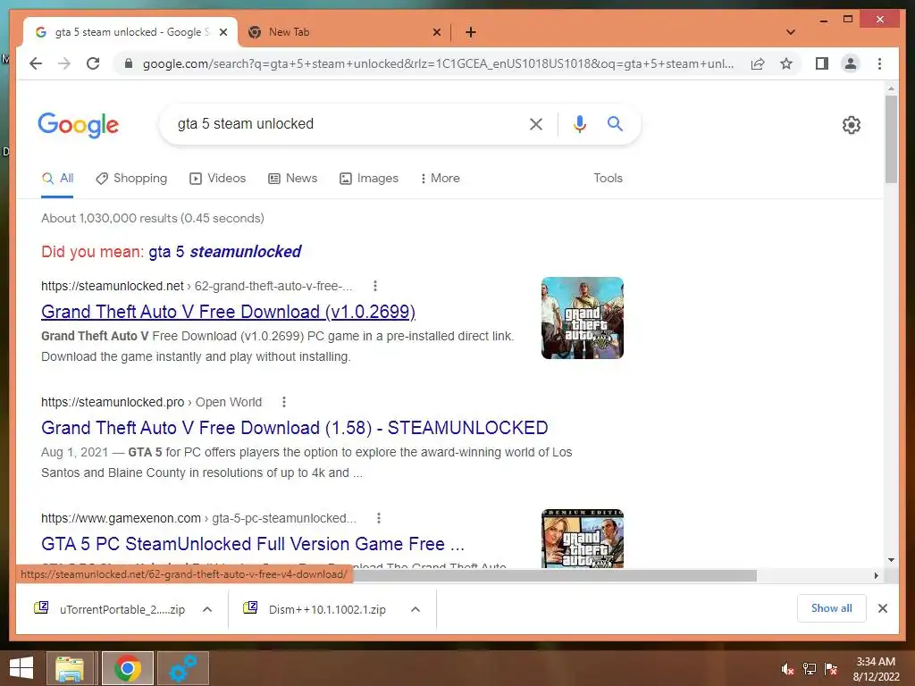This screenshot has height=686, width=915.
Task: Click the Google search text field
Action: tap(344, 123)
